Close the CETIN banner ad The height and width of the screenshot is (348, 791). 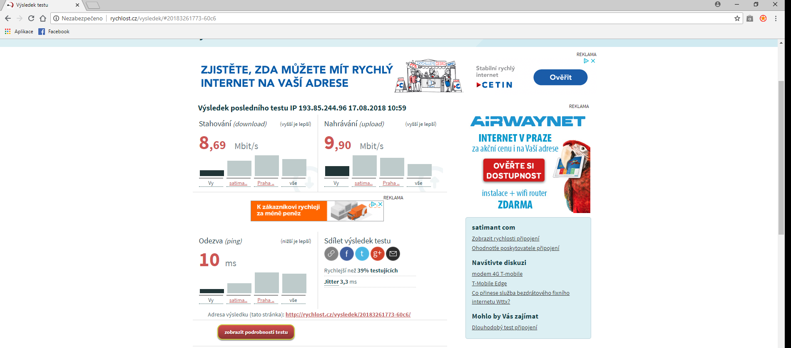click(x=593, y=61)
